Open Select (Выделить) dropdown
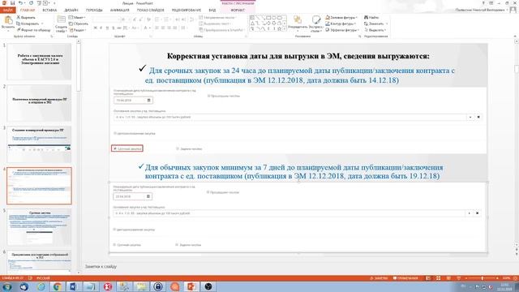Viewport: 519px width, 292px height. tap(375, 30)
